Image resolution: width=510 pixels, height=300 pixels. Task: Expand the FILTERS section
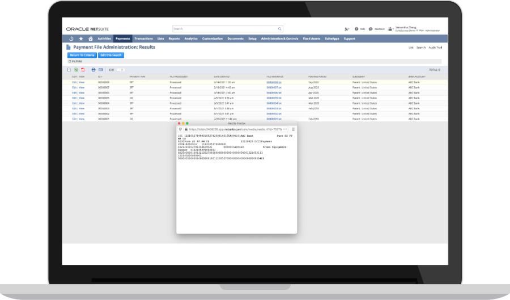(75, 61)
